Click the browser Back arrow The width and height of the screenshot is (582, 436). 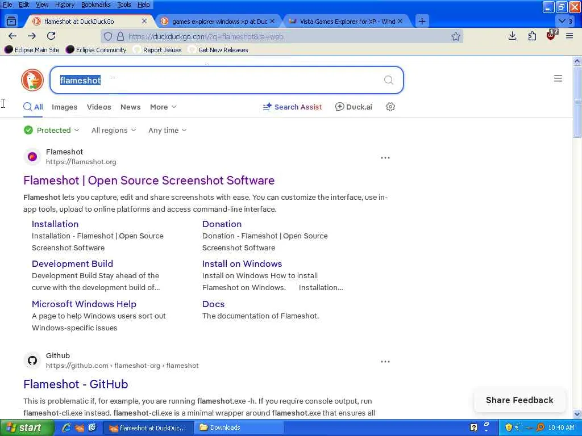13,36
